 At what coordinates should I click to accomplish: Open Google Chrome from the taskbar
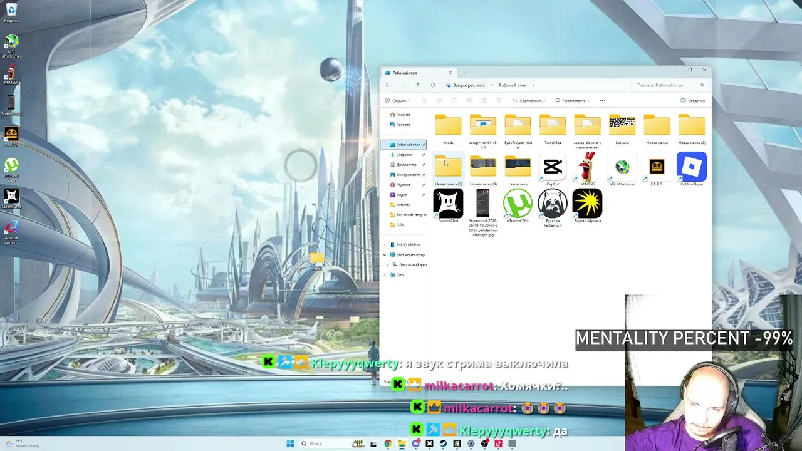coord(388,443)
